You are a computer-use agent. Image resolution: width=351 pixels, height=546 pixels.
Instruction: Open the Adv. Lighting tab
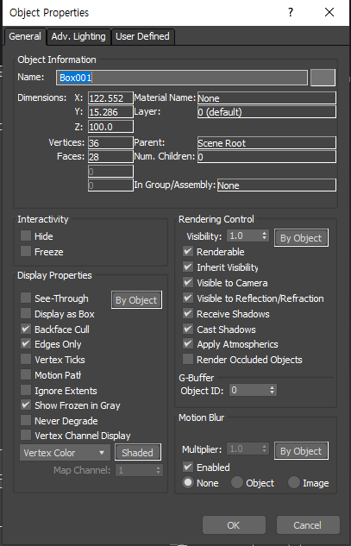coord(78,36)
